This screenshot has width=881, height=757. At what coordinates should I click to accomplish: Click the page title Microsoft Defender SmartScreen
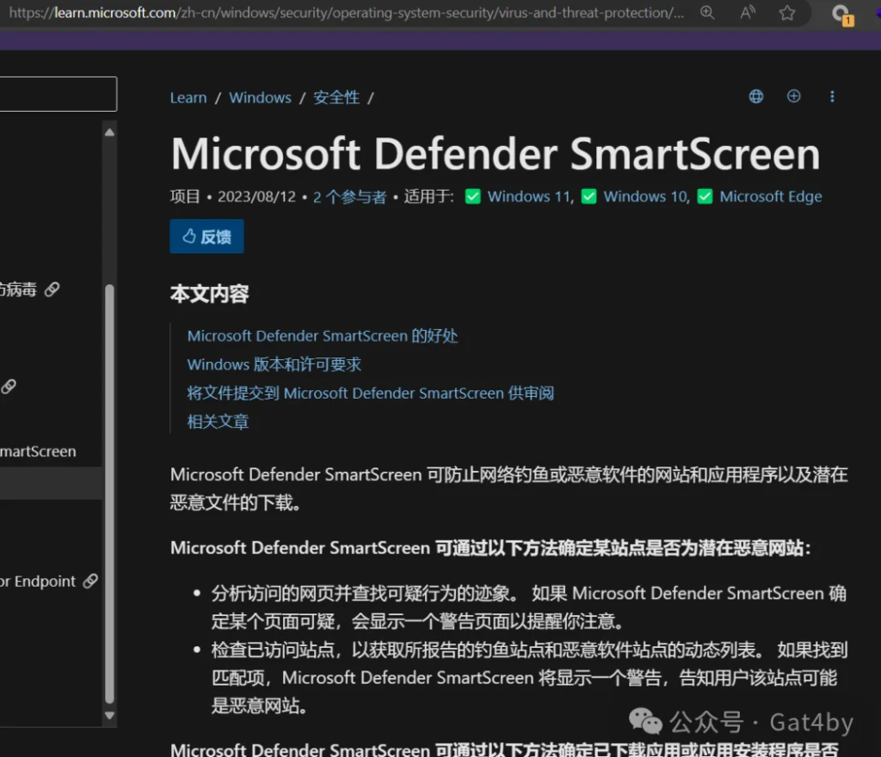tap(495, 154)
